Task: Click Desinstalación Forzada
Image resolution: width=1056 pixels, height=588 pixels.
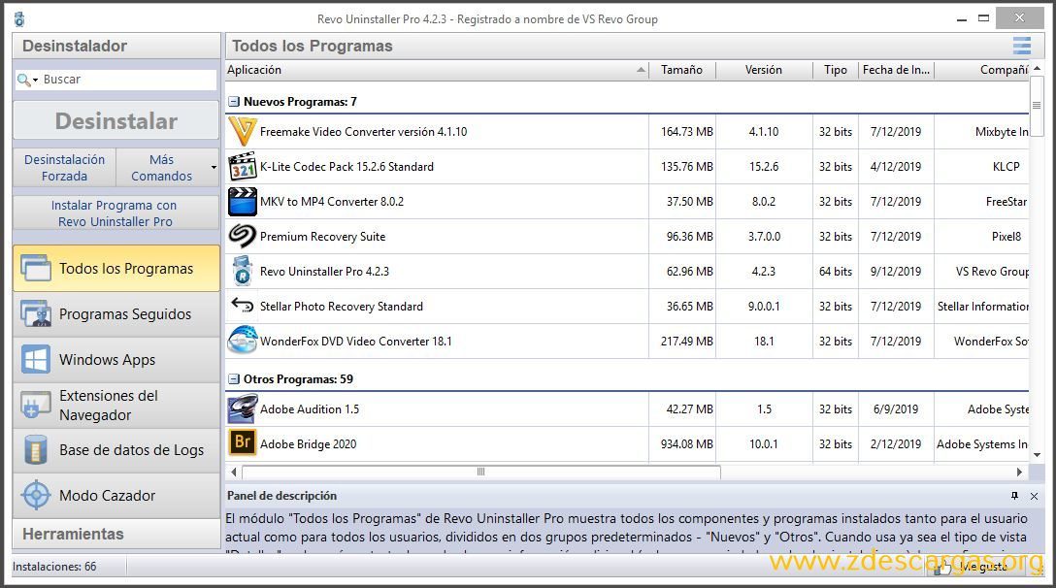Action: click(x=65, y=167)
